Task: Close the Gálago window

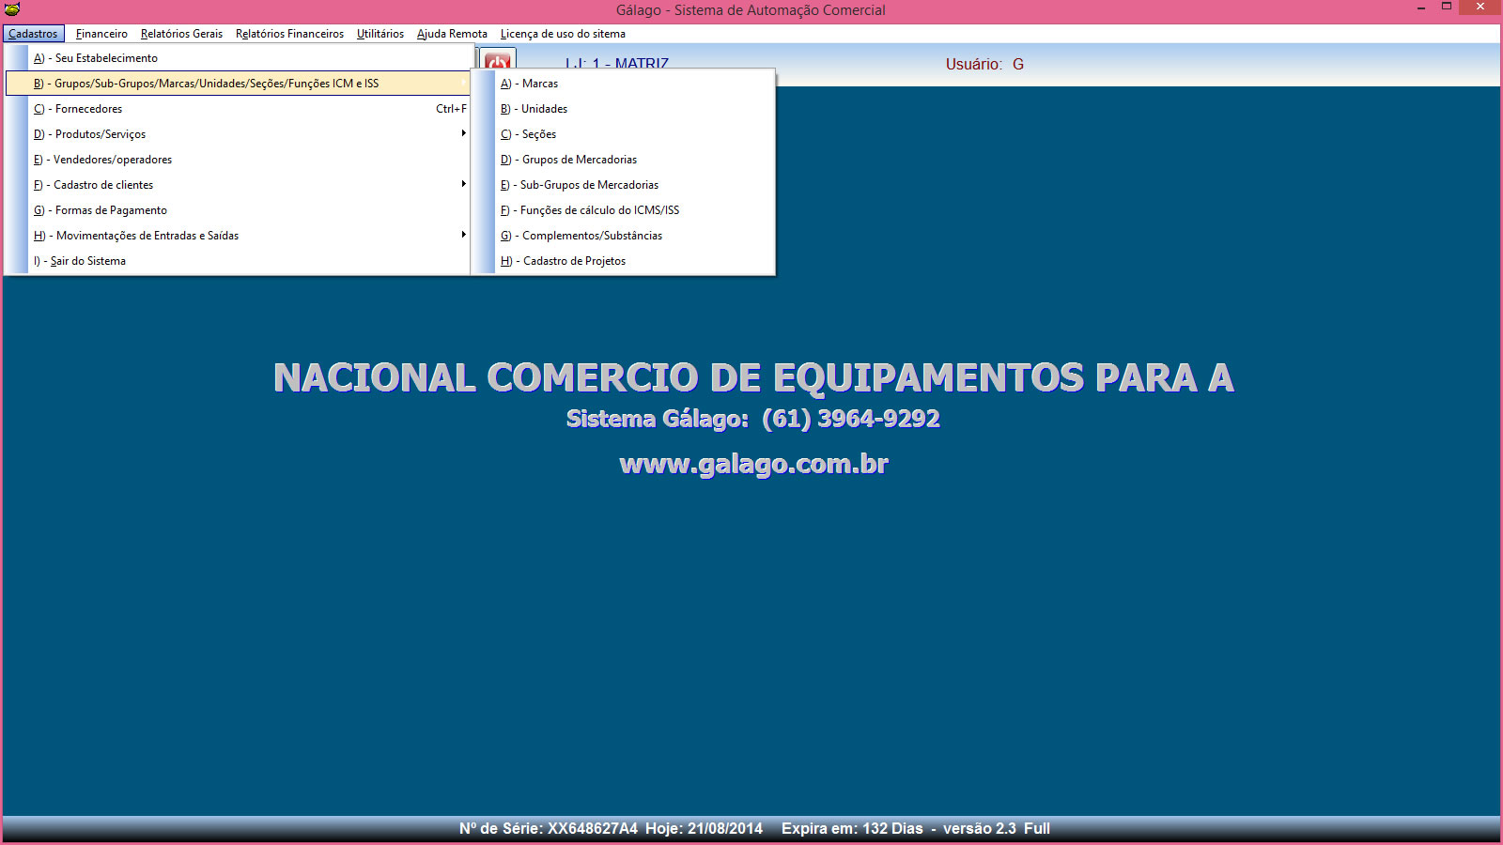Action: click(1480, 8)
